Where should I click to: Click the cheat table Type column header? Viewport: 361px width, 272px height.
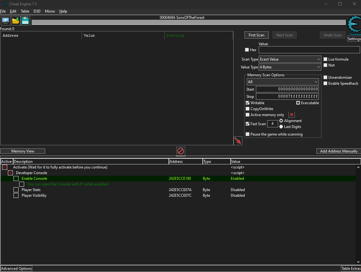216,162
